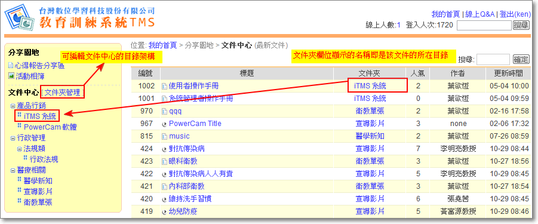This screenshot has height=224, width=538.
Task: Click video icon beside 對抗傳染病 row 424
Action: click(x=165, y=149)
